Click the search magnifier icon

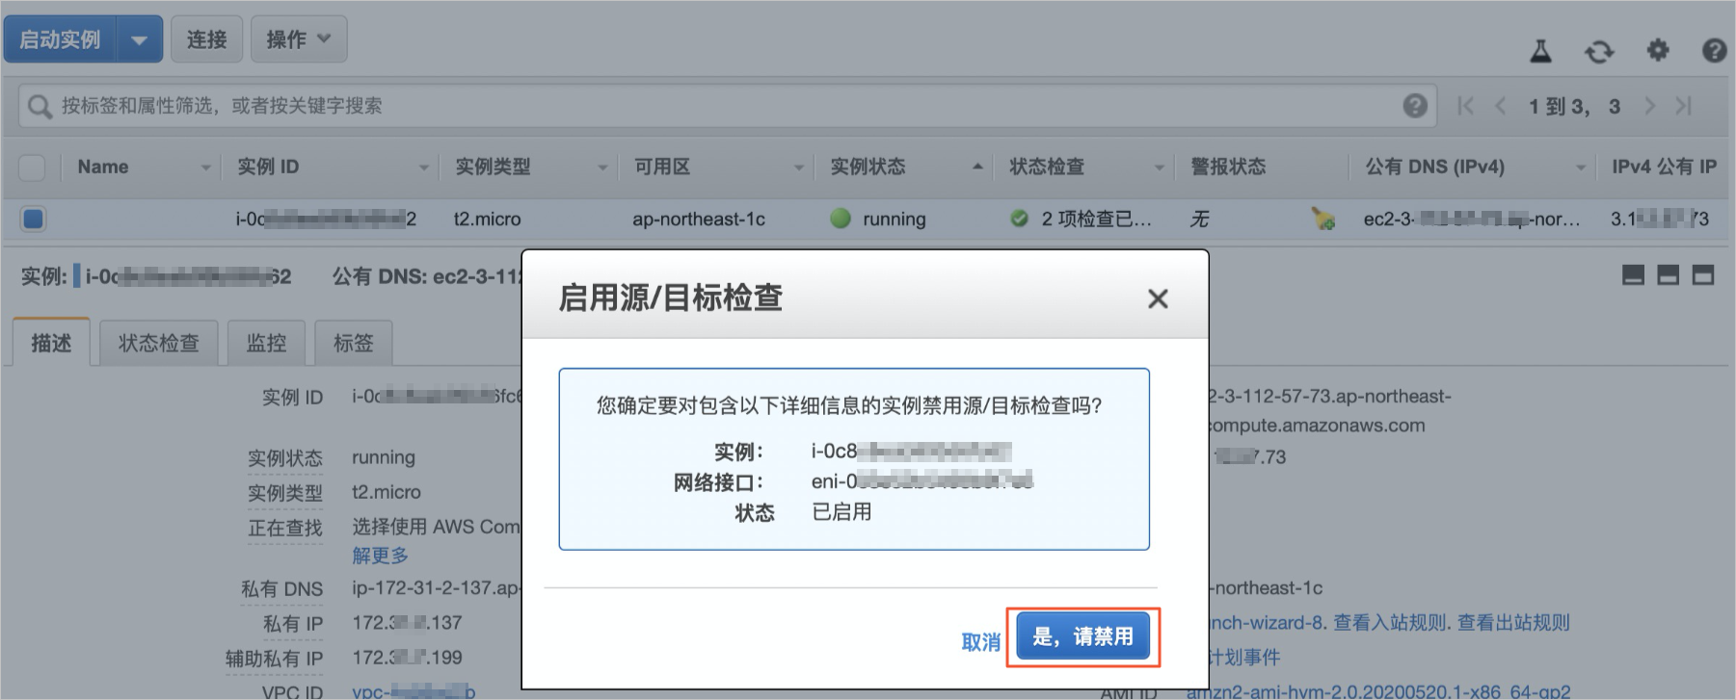pos(40,106)
